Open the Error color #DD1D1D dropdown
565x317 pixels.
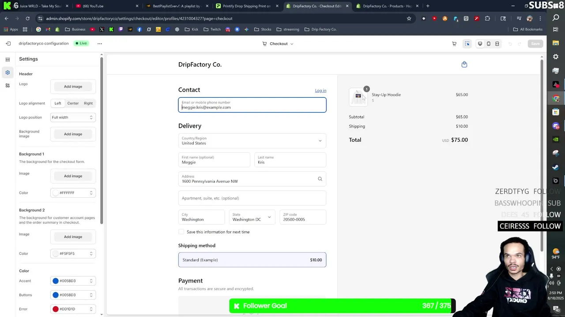(x=73, y=309)
